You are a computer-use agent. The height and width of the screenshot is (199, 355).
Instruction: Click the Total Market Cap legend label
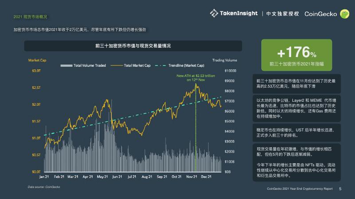tap(137, 65)
